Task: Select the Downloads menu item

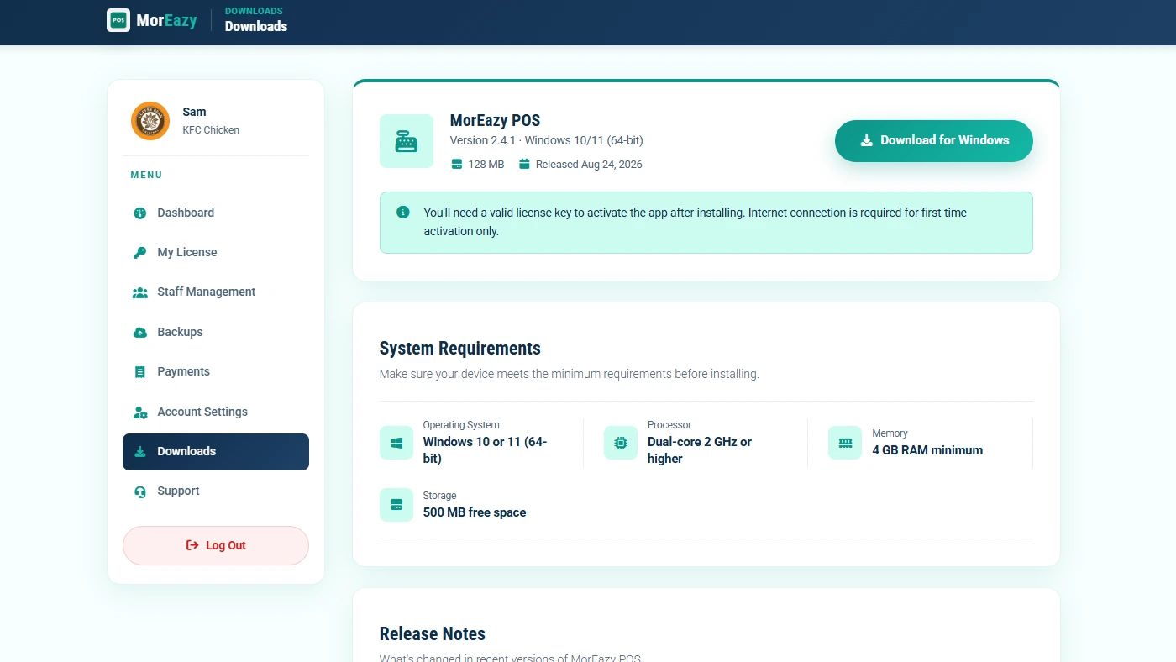Action: coord(216,452)
